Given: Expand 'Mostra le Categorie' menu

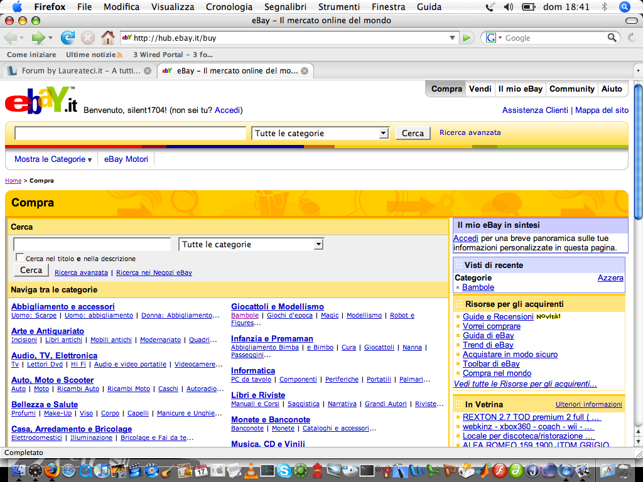Looking at the screenshot, I should coord(53,159).
